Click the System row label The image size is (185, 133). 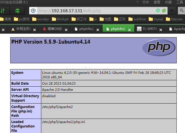pyautogui.click(x=17, y=73)
